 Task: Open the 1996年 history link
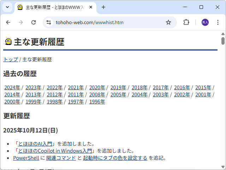tap(97, 102)
